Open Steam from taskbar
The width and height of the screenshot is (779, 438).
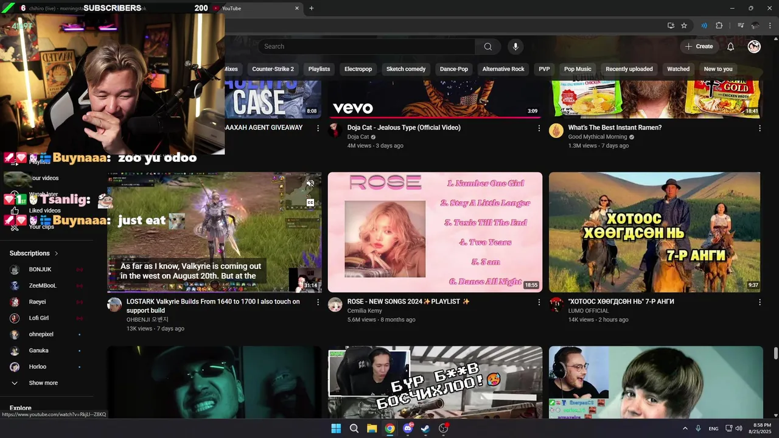425,428
